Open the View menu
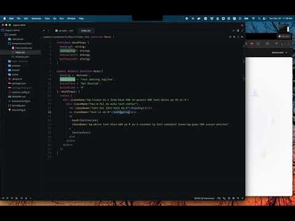This screenshot has height=221, width=295. click(x=47, y=18)
